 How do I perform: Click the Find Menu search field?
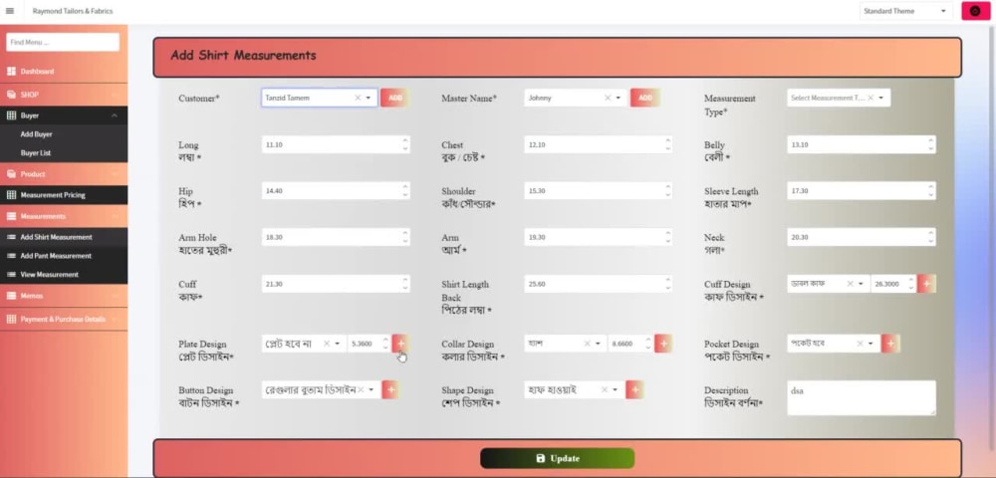[x=63, y=42]
